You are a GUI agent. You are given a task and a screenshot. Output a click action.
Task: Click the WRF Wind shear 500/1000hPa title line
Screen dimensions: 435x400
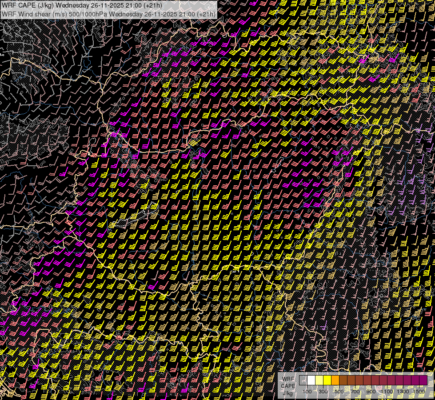tap(109, 14)
